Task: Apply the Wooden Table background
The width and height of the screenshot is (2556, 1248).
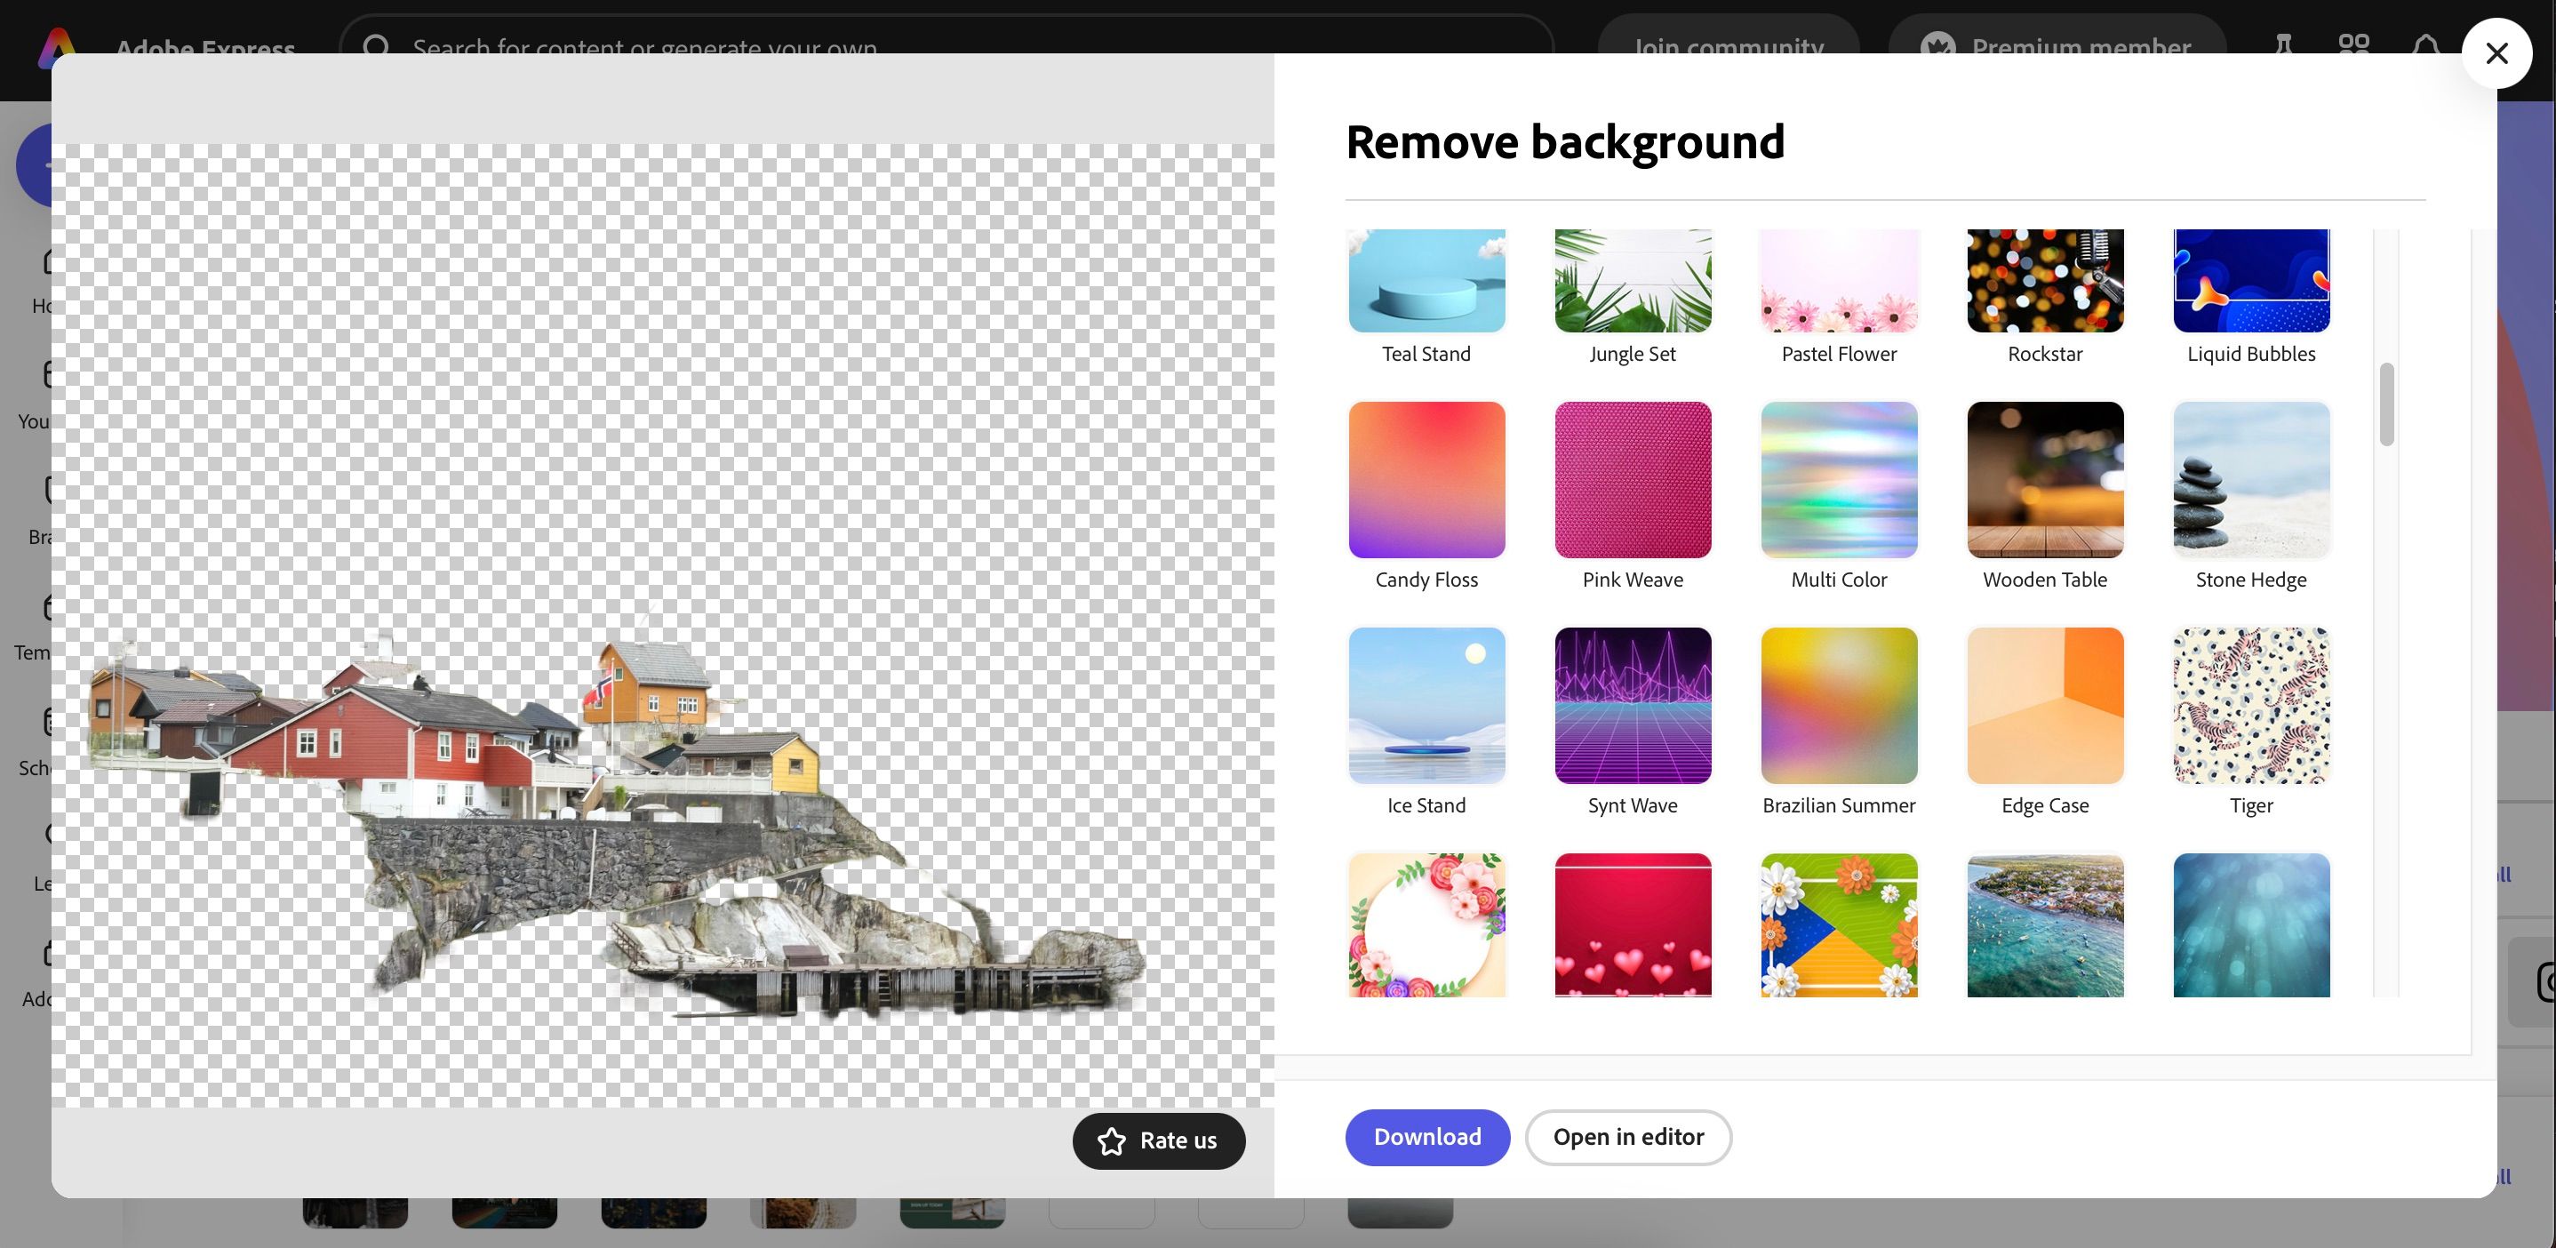Action: tap(2045, 480)
